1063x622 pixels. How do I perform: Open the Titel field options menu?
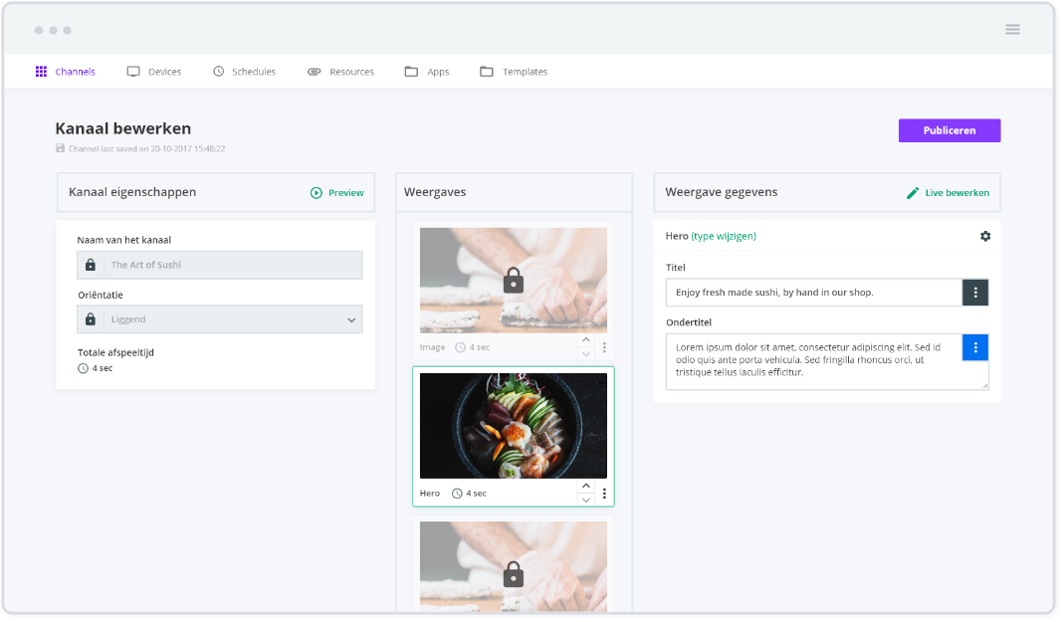tap(975, 293)
